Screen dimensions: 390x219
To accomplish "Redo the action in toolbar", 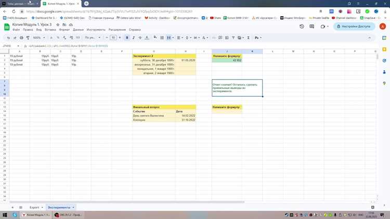I will tap(15, 38).
